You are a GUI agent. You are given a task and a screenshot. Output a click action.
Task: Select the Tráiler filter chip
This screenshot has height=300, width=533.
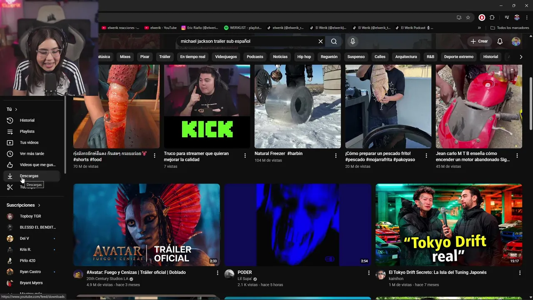164,57
